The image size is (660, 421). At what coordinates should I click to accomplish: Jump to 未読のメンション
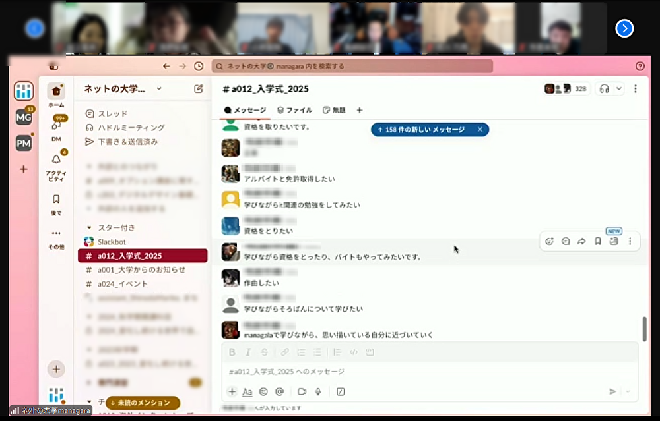[143, 403]
